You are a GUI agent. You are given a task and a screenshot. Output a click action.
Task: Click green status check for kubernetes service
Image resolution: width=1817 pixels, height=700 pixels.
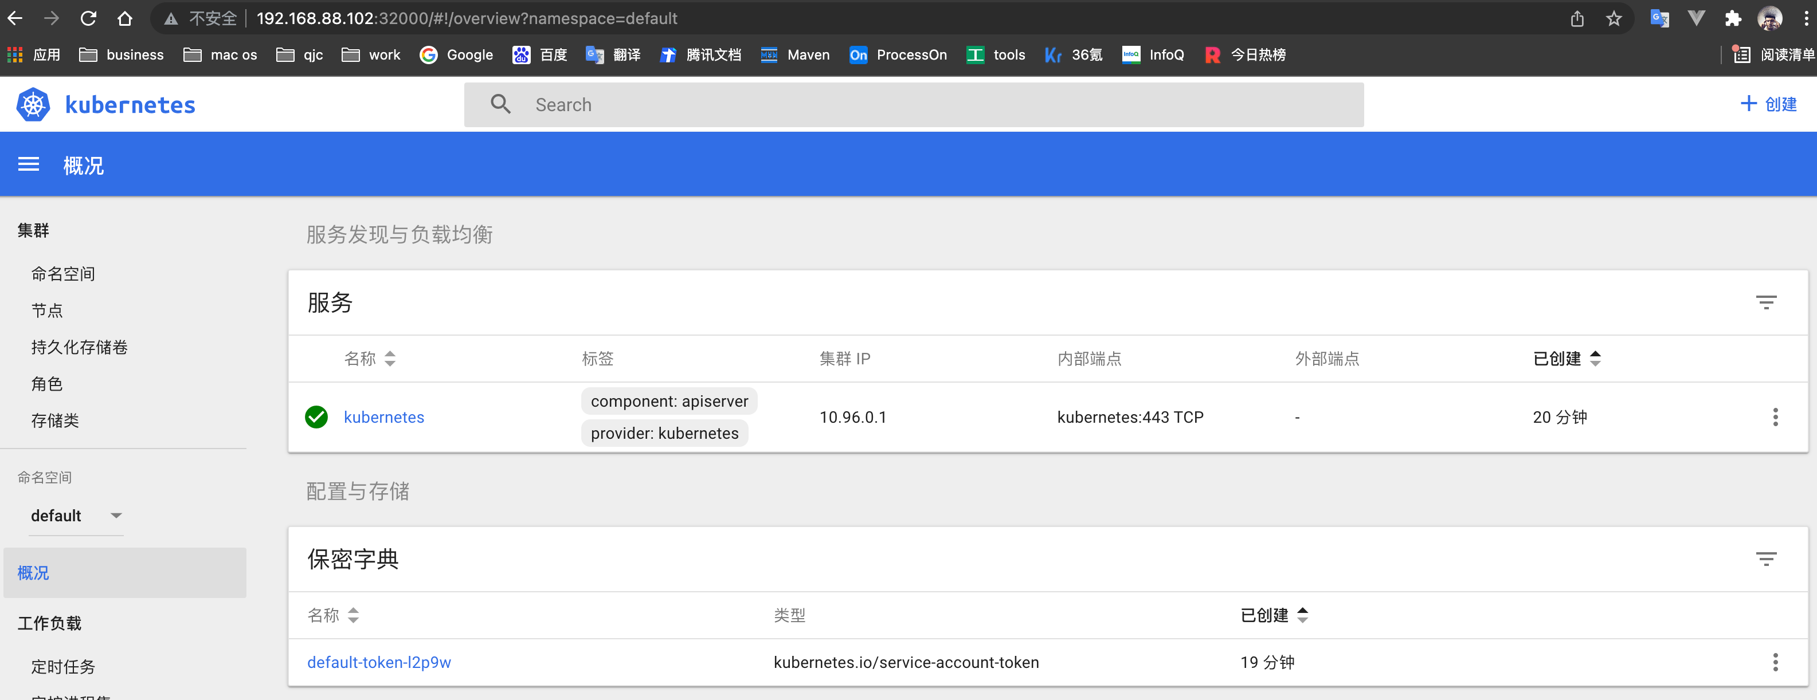(316, 418)
